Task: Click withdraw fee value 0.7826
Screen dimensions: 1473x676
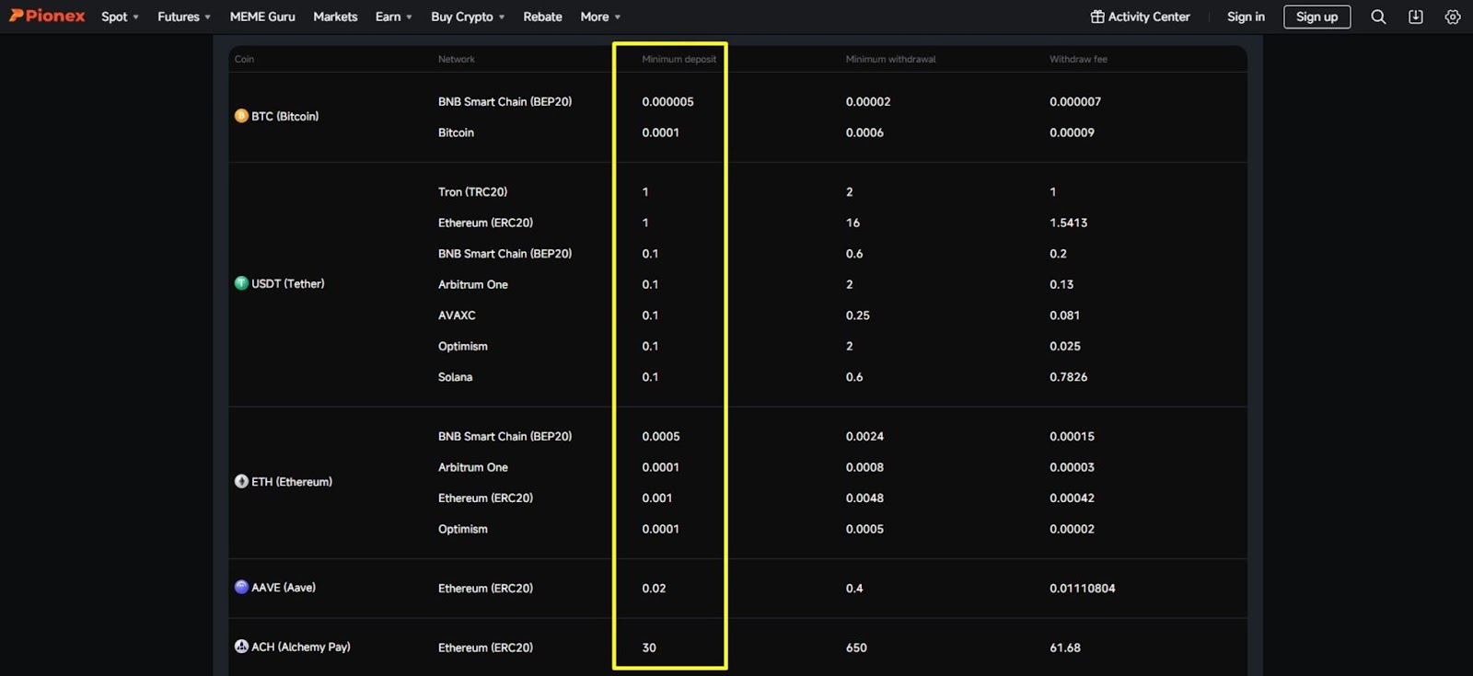Action: [x=1068, y=377]
